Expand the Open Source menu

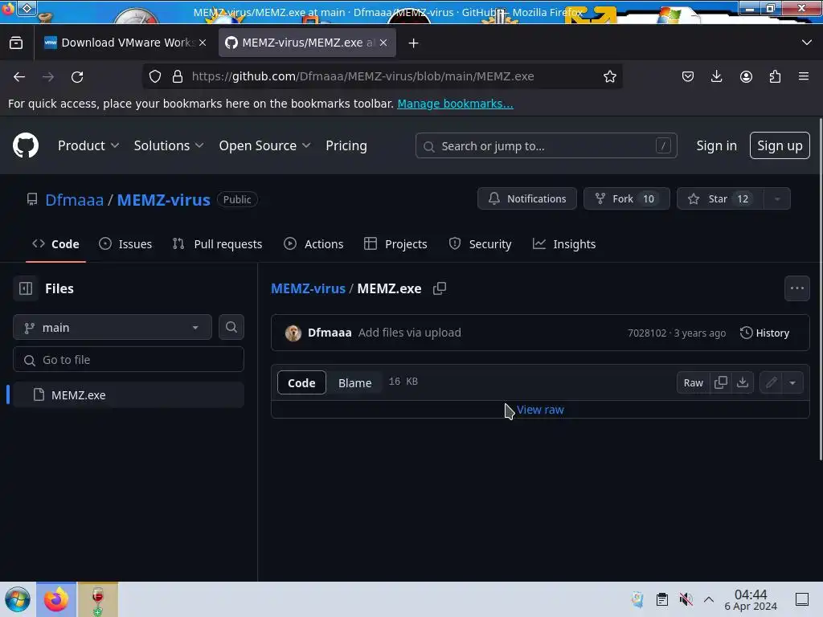264,145
